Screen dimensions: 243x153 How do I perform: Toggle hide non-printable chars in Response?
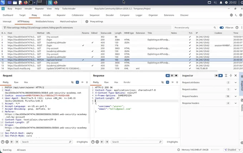pos(163,82)
